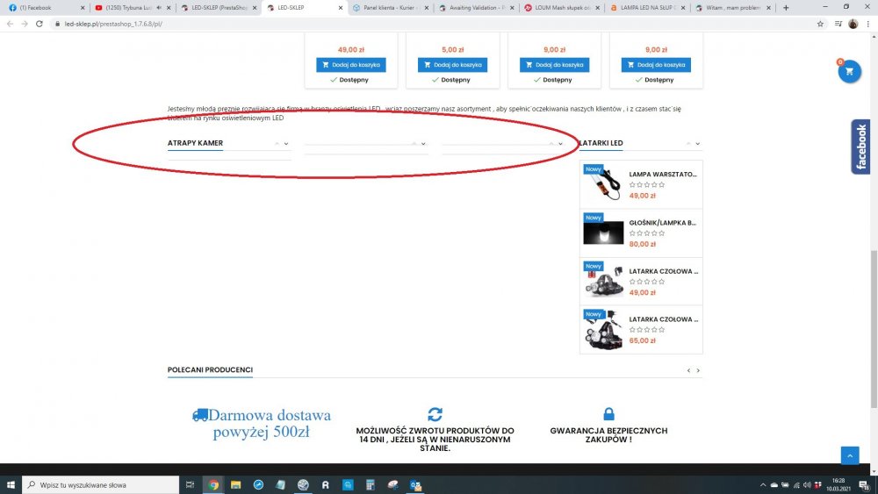Open the notification center icon
Viewport: 878px width, 494px height.
point(865,485)
